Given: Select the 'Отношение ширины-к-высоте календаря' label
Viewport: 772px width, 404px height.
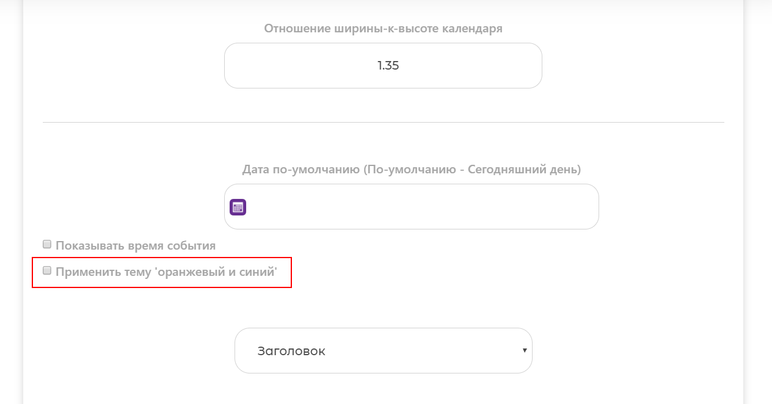Looking at the screenshot, I should pyautogui.click(x=383, y=29).
